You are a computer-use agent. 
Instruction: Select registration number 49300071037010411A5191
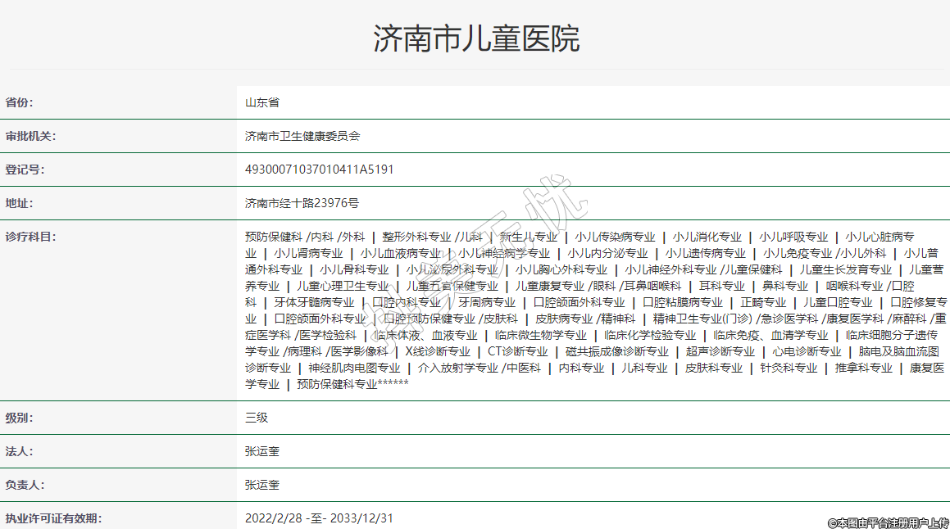(x=320, y=170)
